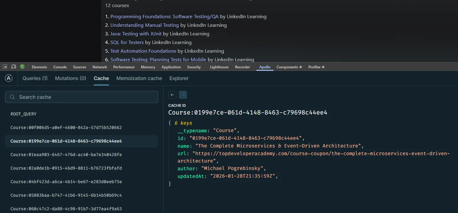The image size is (458, 213).
Task: Open SQL for Testers course link
Action: coord(127,42)
